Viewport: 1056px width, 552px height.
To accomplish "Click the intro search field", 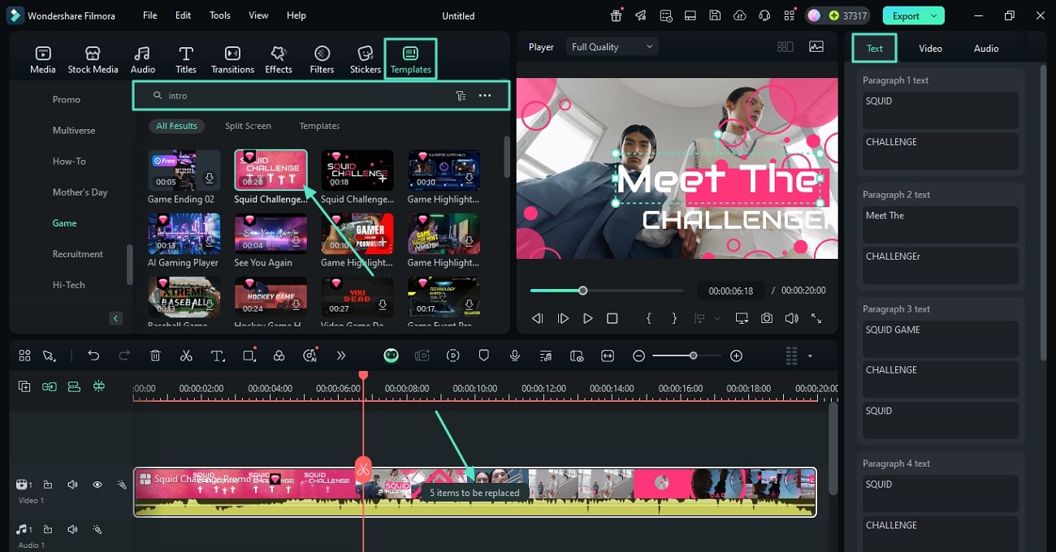I will (321, 96).
